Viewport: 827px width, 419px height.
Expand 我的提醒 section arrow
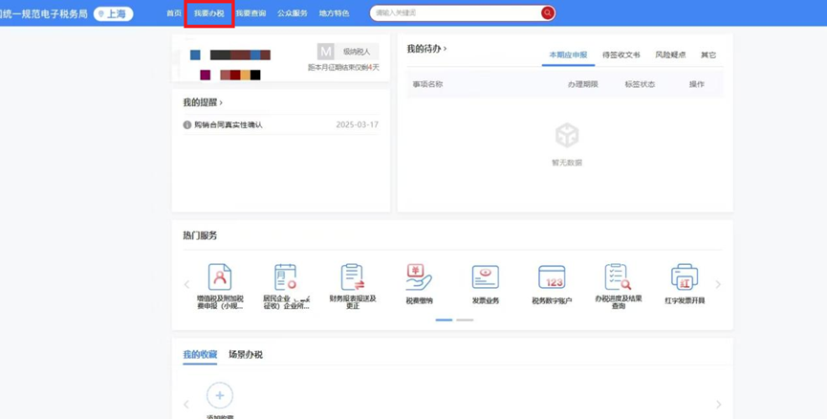(221, 102)
